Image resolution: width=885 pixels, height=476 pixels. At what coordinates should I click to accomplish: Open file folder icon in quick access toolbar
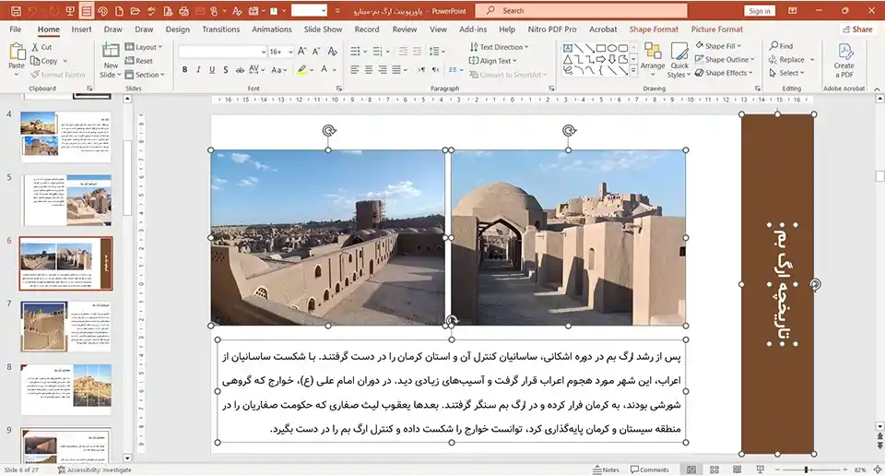135,11
